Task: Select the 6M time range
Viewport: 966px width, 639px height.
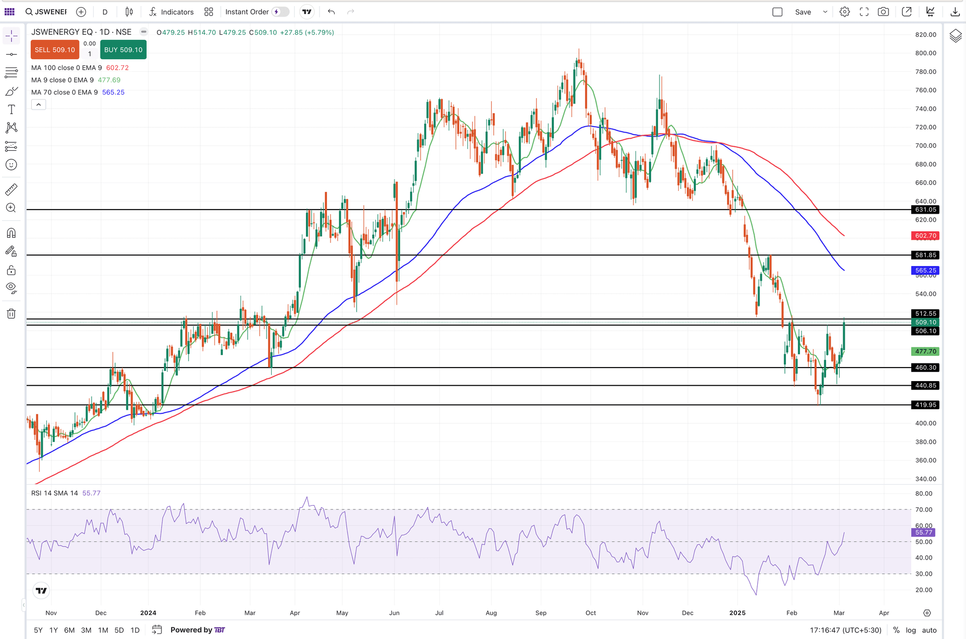Action: (69, 630)
